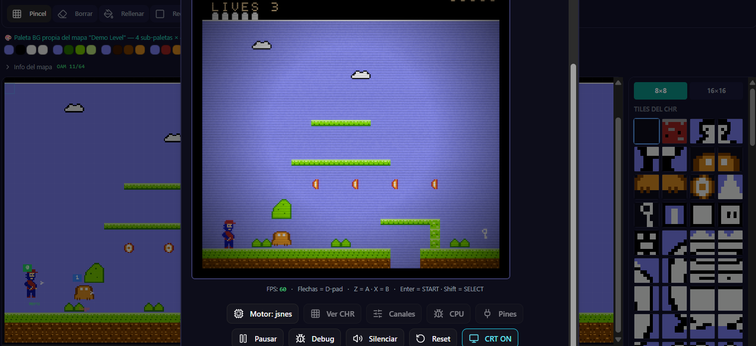
Task: Pick the first blue swatch in sub-palette one
Action: click(9, 50)
